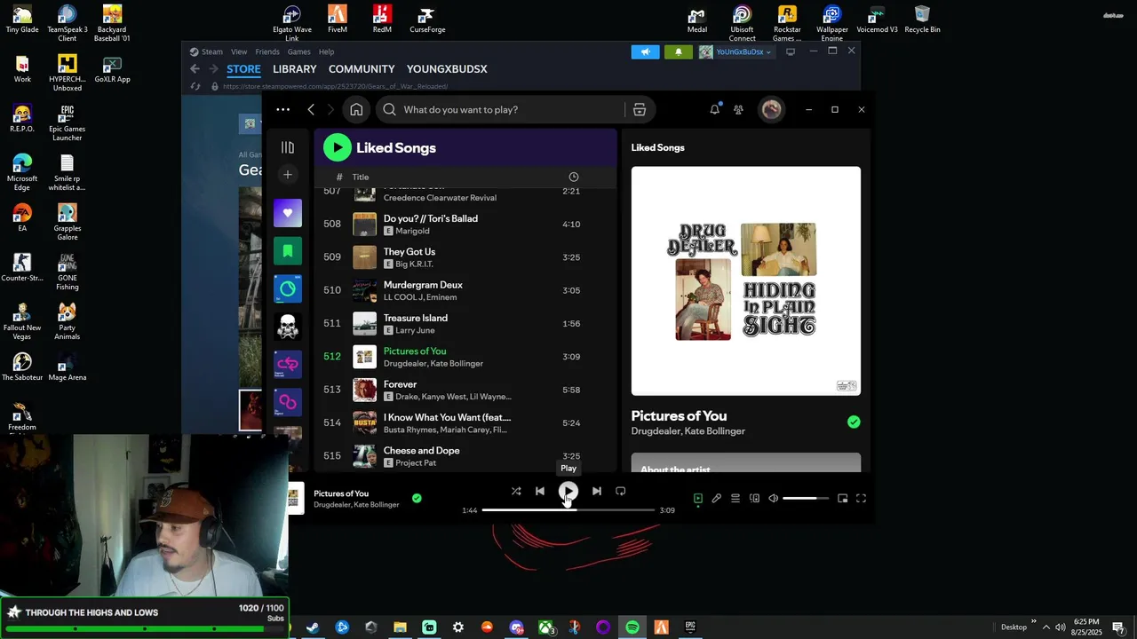Toggle shuffle in the Spotify player
The width and height of the screenshot is (1137, 639).
[516, 491]
